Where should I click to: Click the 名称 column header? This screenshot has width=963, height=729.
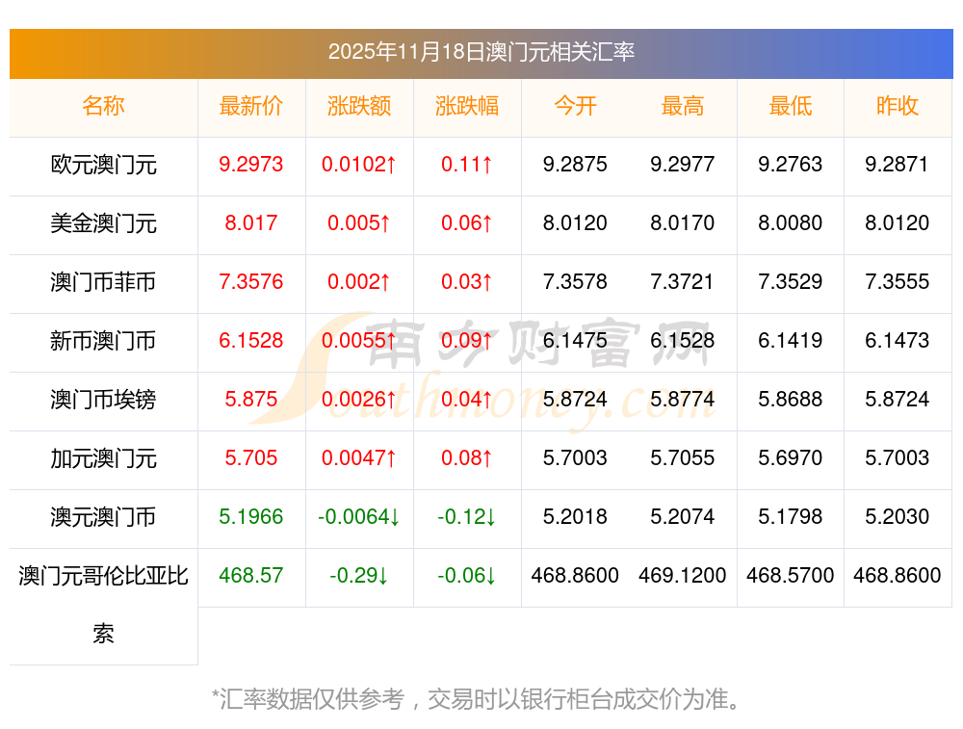click(x=103, y=106)
